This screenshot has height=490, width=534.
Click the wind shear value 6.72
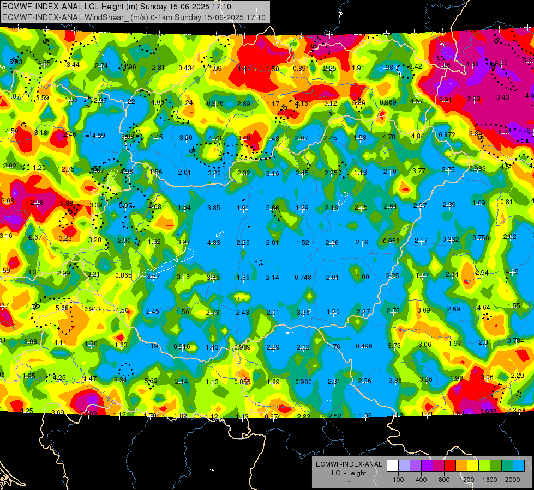click(x=505, y=132)
